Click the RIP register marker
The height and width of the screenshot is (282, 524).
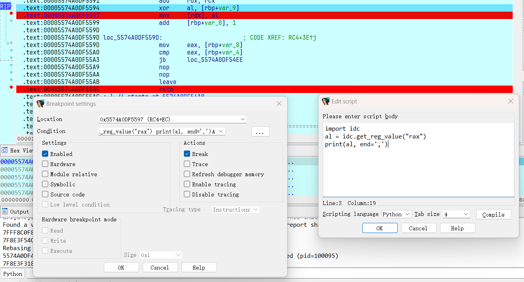(x=5, y=6)
